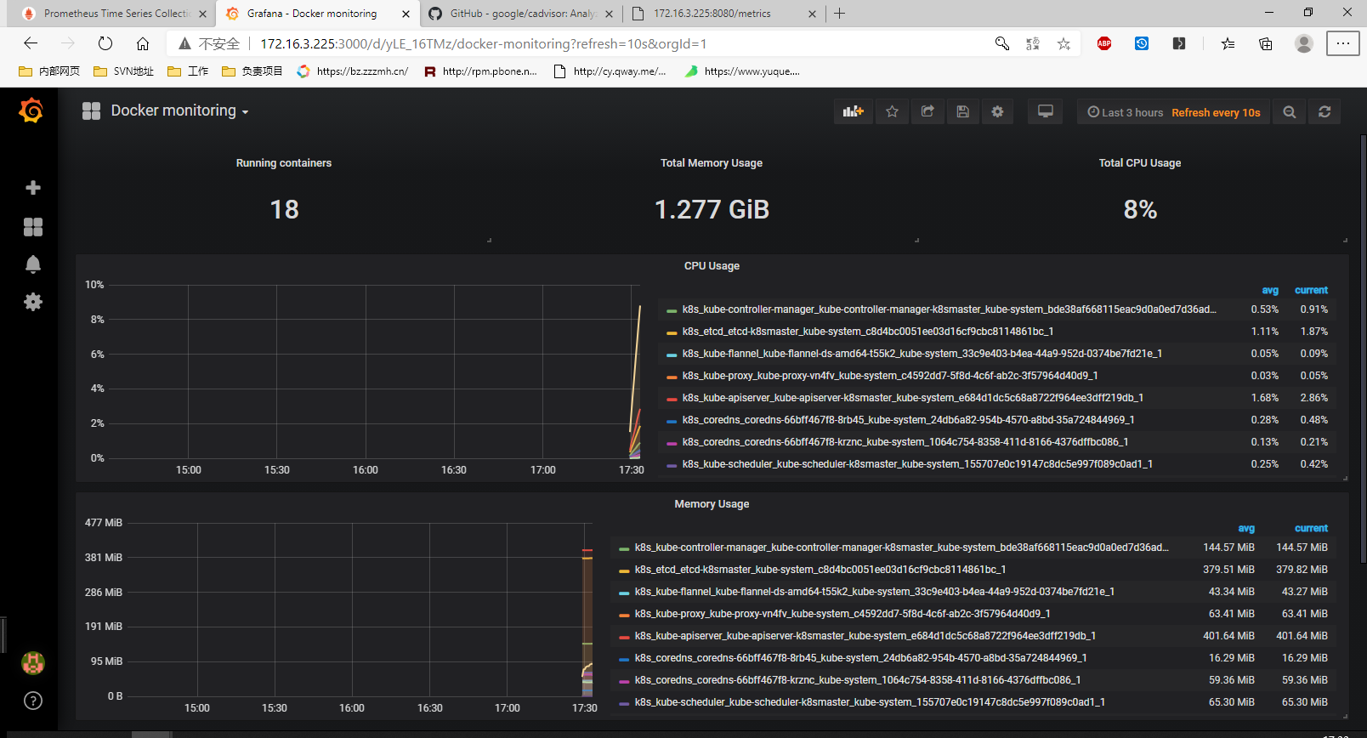Open dashboard settings gear icon

tap(997, 111)
